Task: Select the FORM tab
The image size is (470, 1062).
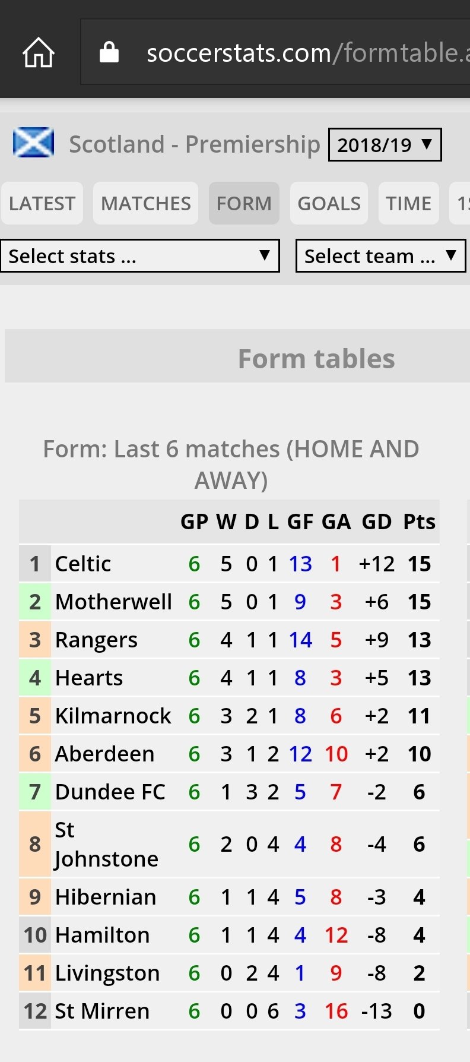Action: [244, 203]
